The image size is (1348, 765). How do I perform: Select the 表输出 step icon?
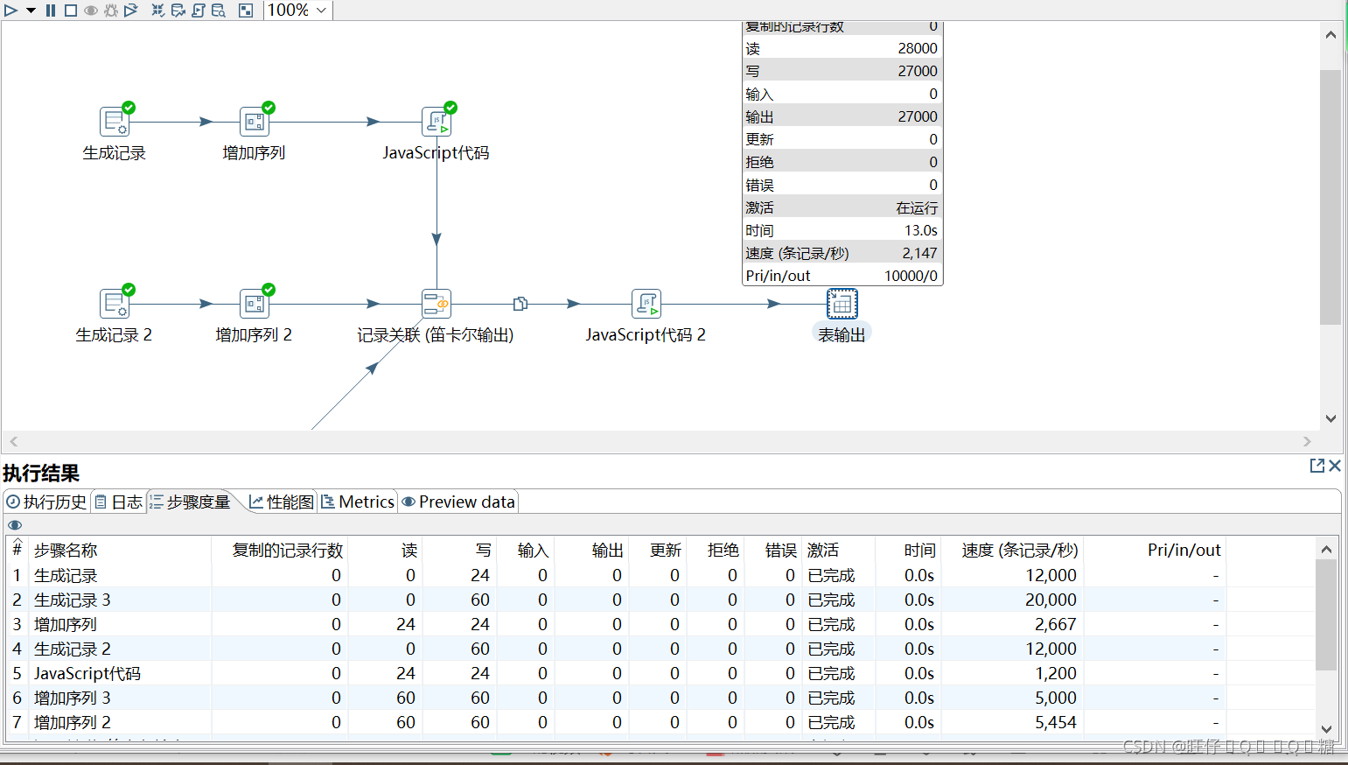(x=842, y=304)
